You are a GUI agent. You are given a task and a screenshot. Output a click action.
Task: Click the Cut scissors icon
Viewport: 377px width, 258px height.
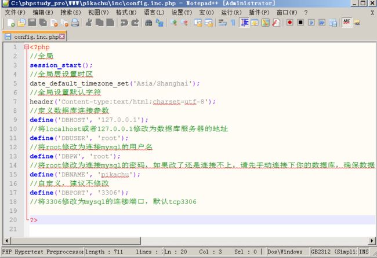point(89,23)
